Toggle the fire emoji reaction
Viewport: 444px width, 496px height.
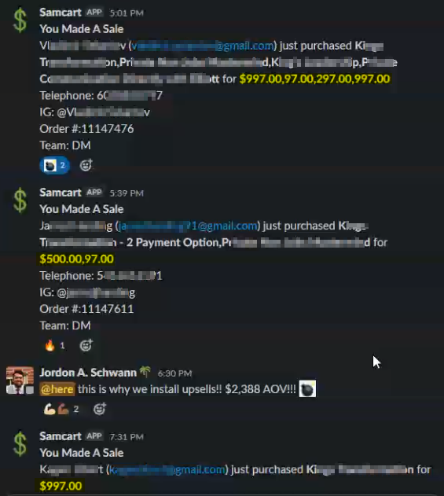54,345
